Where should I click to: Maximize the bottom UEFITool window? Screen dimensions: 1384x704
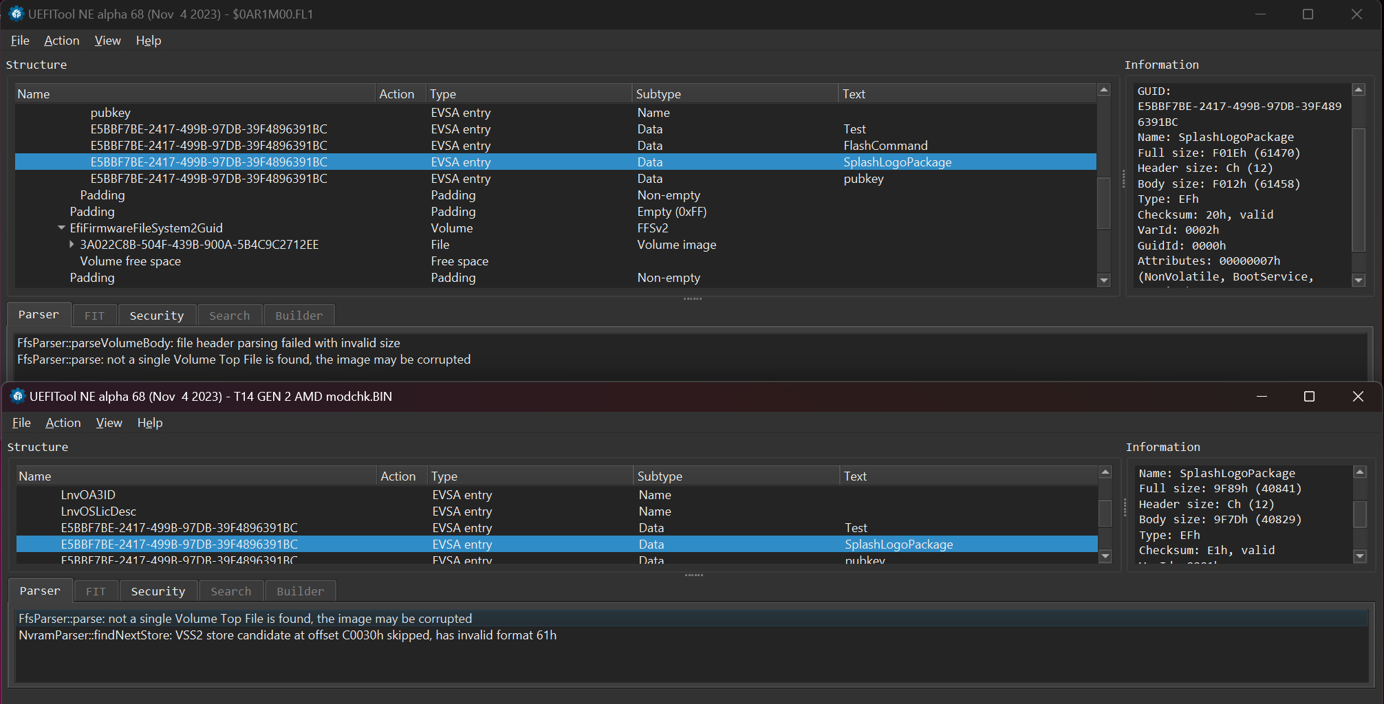point(1309,397)
